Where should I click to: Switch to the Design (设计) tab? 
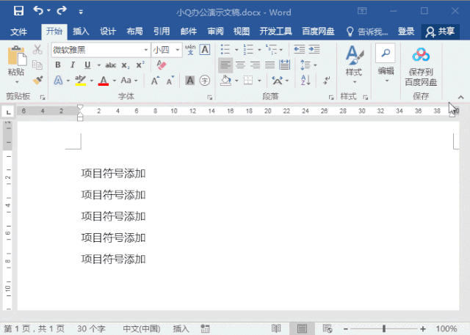(108, 32)
